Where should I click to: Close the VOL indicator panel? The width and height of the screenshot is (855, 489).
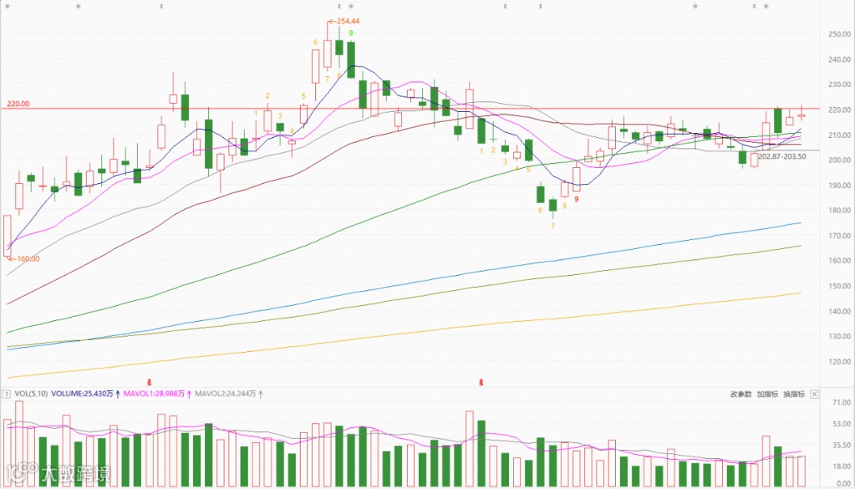(814, 394)
